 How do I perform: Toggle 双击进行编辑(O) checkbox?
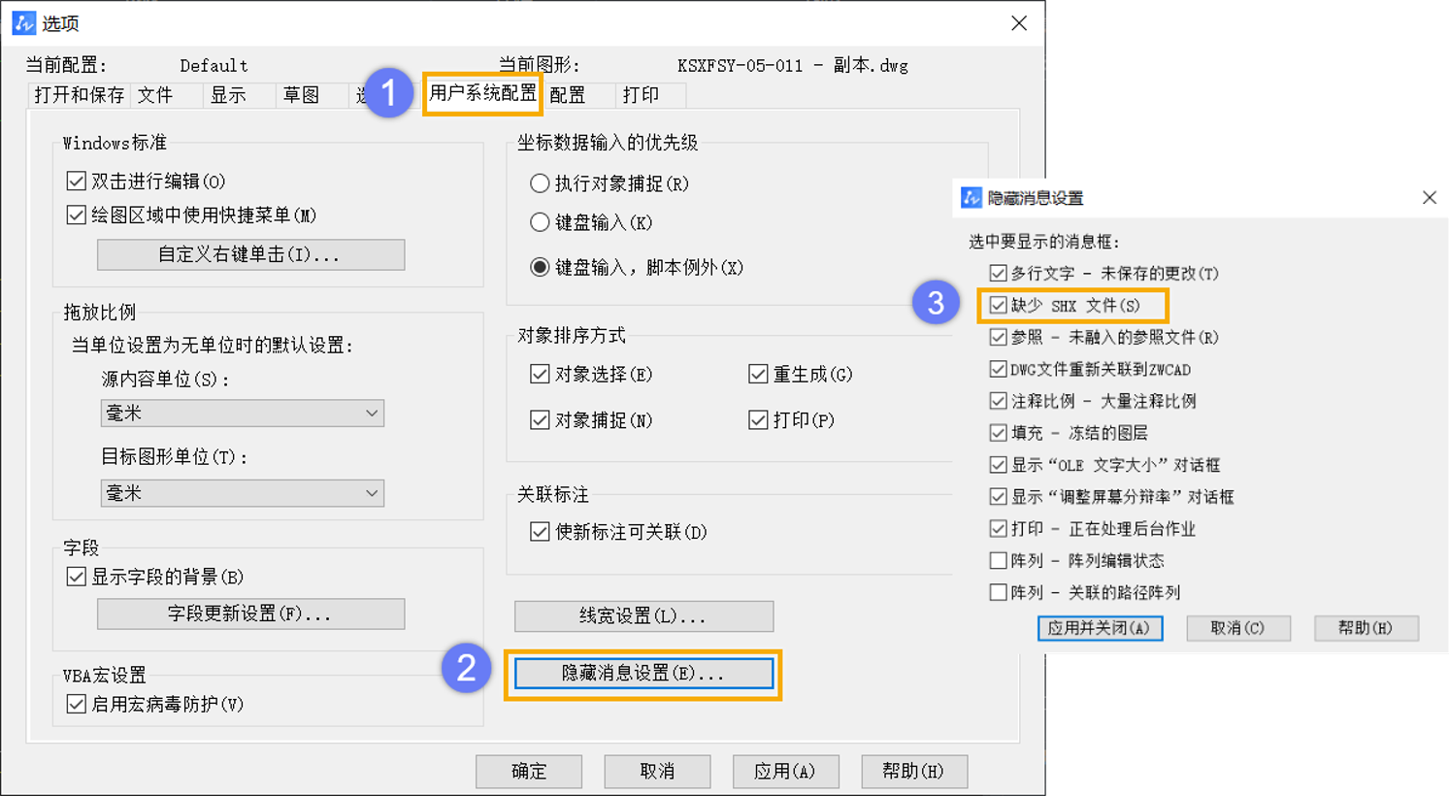76,181
